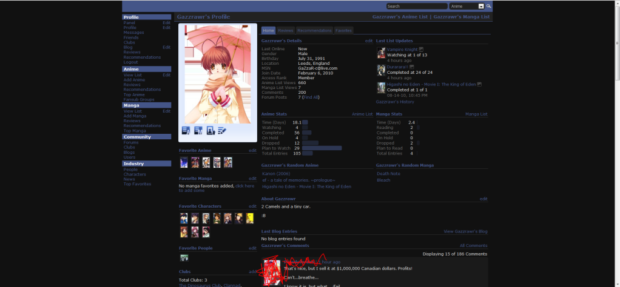Open random manga Bleach
This screenshot has width=620, height=287.
click(383, 180)
